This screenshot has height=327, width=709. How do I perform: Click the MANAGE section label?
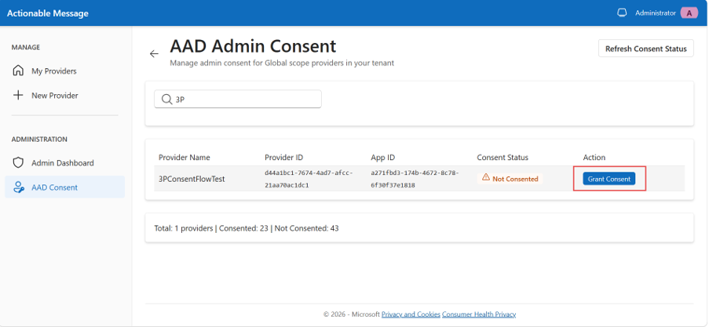coord(26,47)
